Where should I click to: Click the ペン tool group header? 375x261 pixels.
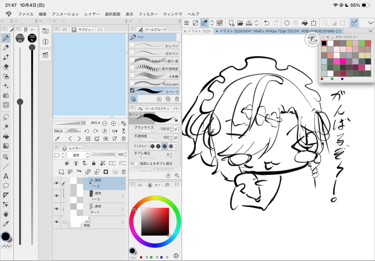[153, 37]
